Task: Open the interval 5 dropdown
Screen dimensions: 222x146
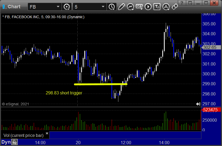Action: pyautogui.click(x=103, y=7)
